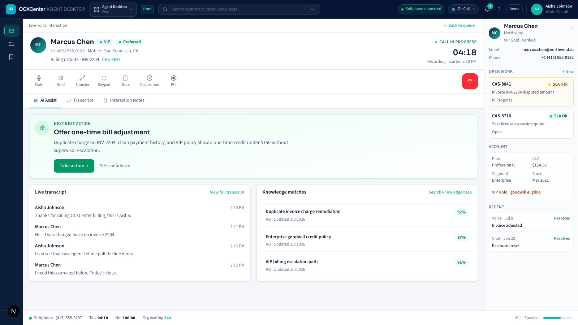Viewport: 578px width, 325px height.
Task: Switch to the Transcript tab
Action: point(80,100)
